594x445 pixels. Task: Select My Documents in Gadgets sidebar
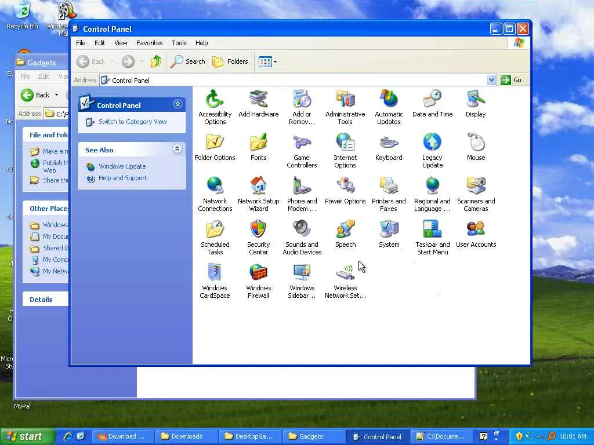[x=50, y=236]
